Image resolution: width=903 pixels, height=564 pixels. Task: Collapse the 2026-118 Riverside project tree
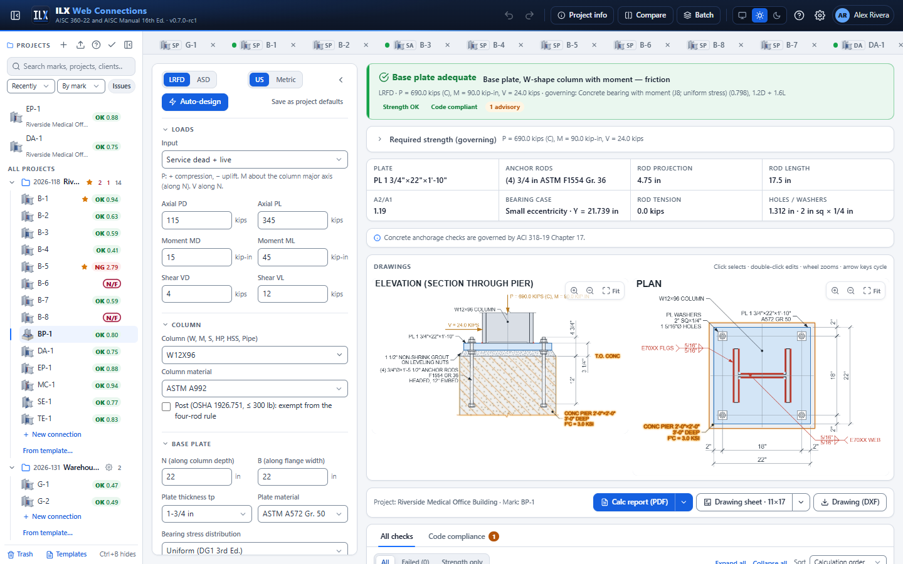(12, 182)
